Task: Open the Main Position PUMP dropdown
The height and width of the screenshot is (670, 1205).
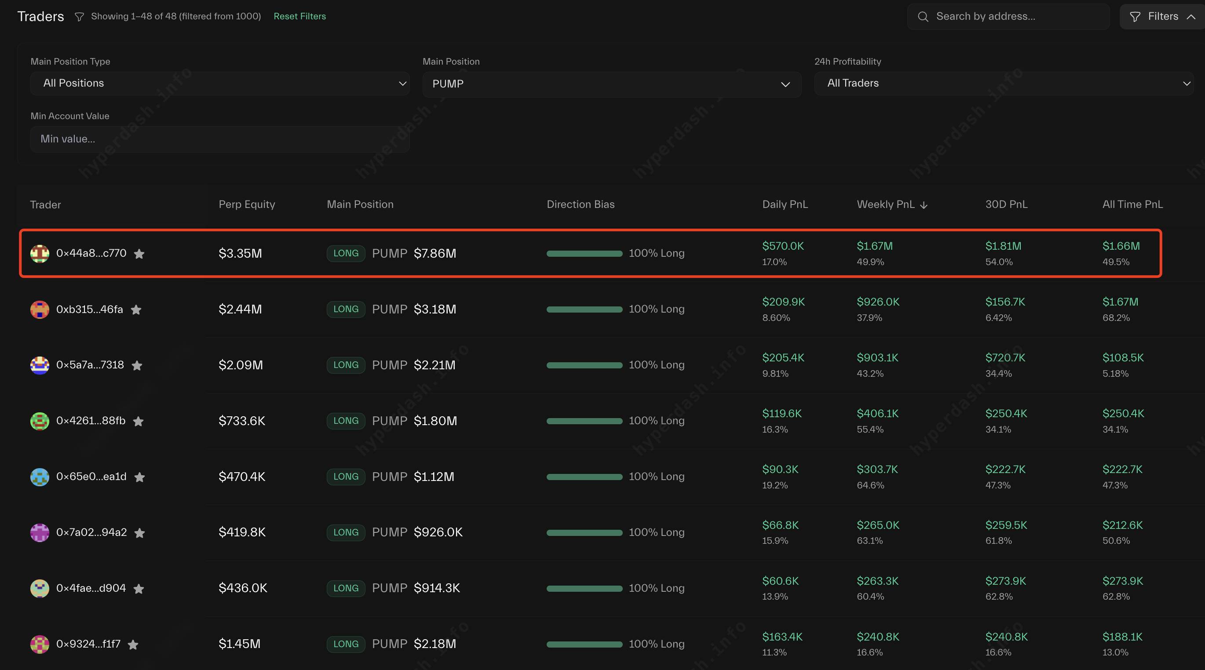Action: tap(612, 84)
